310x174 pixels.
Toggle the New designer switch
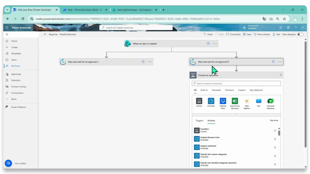tap(300, 34)
